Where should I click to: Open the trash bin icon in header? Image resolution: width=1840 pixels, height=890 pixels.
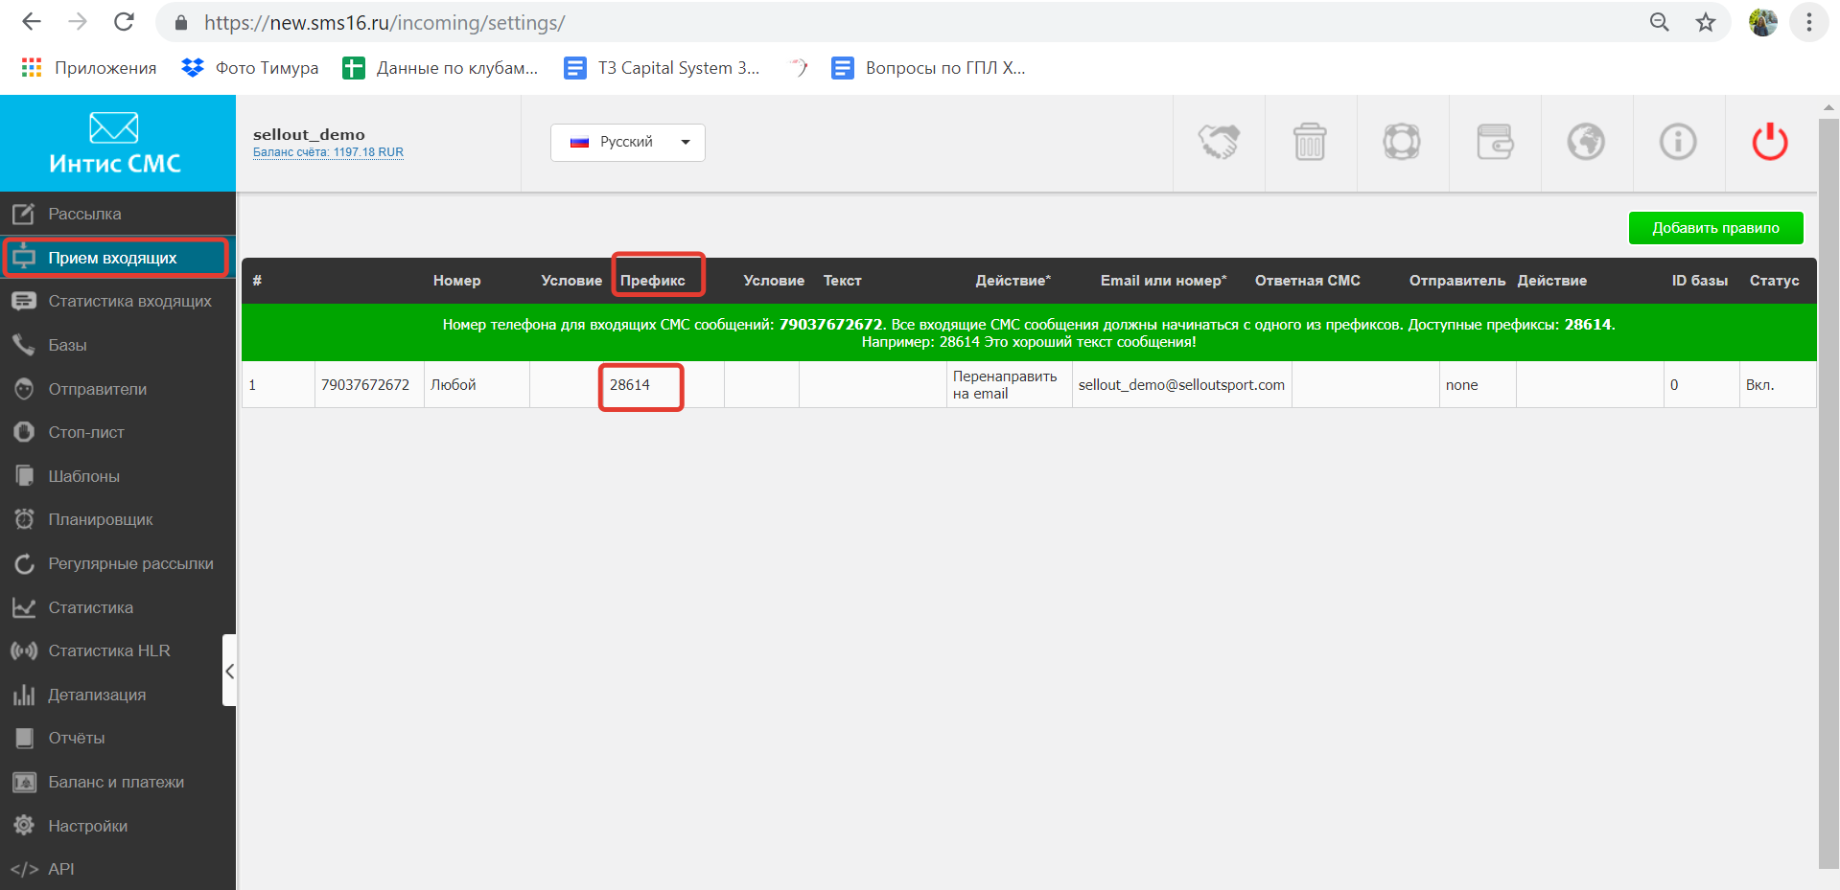pyautogui.click(x=1310, y=143)
